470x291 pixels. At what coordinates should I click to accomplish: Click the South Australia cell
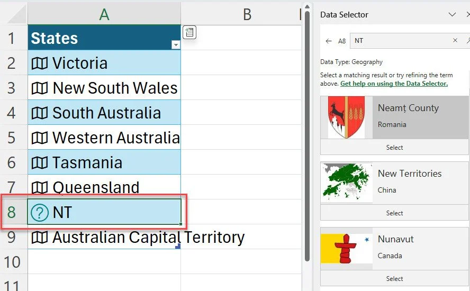click(x=104, y=112)
